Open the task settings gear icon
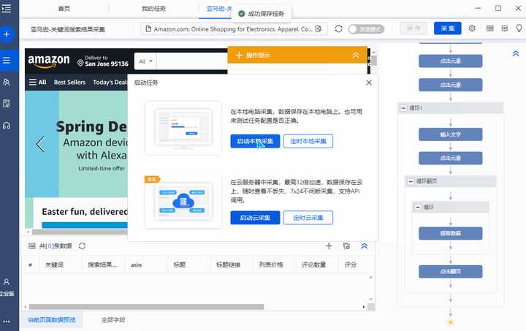The height and width of the screenshot is (331, 526). [472, 28]
